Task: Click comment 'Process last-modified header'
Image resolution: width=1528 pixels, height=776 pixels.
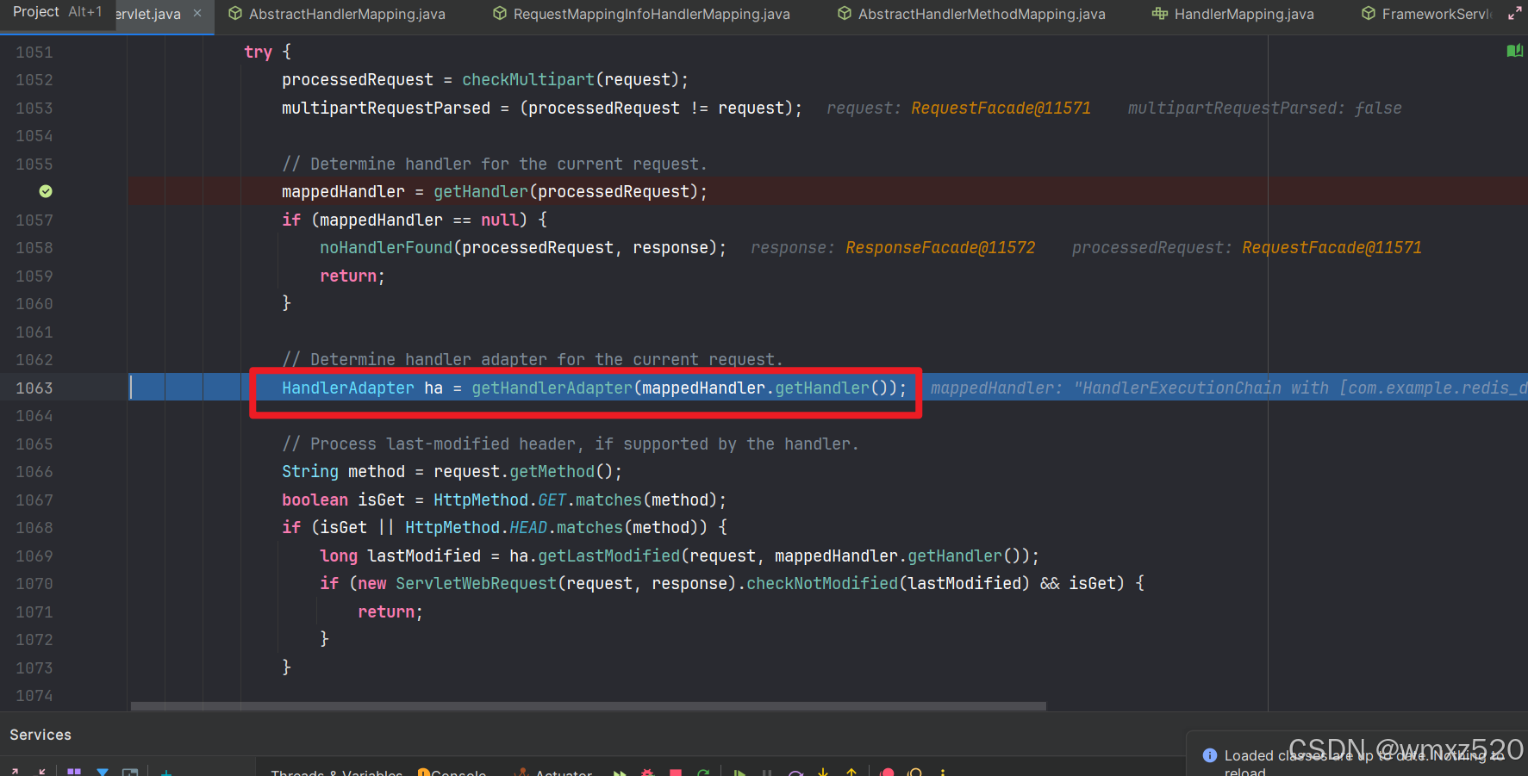Action: [570, 444]
